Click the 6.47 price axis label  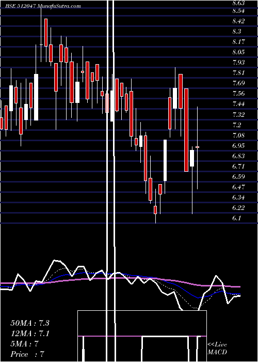click(x=238, y=187)
